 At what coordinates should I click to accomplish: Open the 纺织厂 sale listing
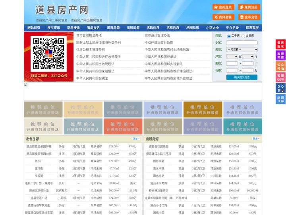[39, 161]
